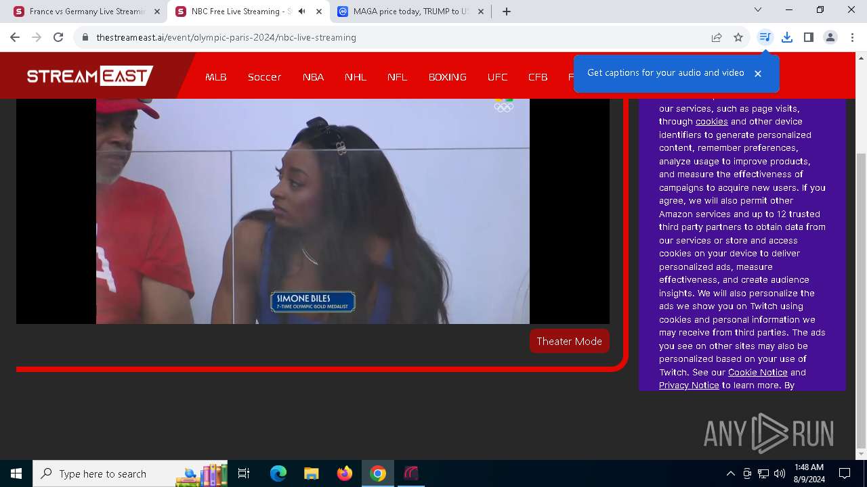Open File Explorer from taskbar
The height and width of the screenshot is (487, 867).
click(312, 473)
